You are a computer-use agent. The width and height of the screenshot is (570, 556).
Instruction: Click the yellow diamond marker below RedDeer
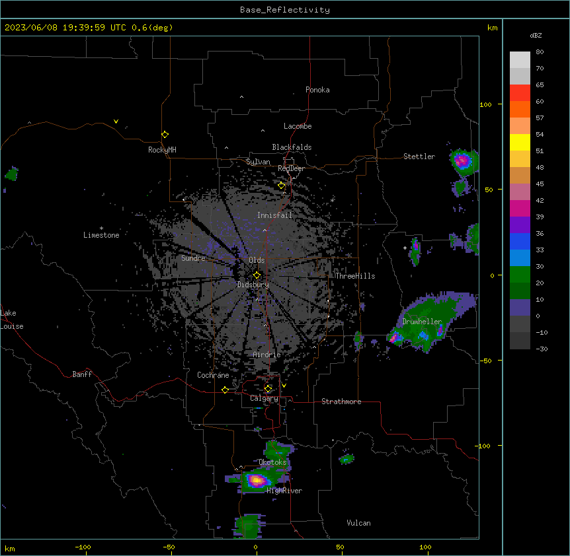pyautogui.click(x=281, y=186)
